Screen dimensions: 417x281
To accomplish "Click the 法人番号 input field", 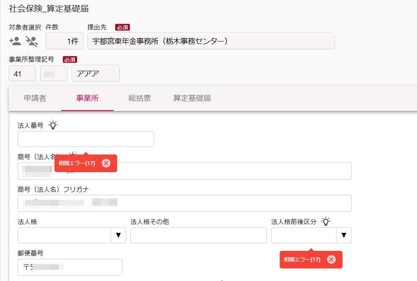I will [86, 139].
